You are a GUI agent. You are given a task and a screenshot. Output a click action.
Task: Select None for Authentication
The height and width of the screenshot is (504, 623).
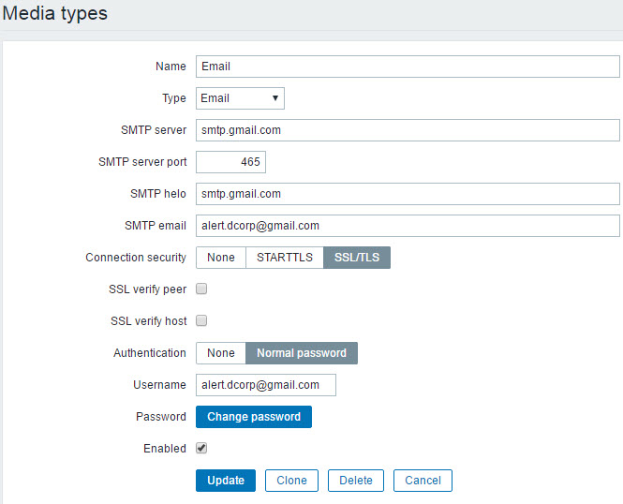pyautogui.click(x=221, y=353)
